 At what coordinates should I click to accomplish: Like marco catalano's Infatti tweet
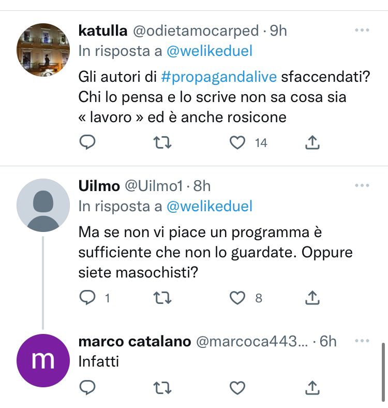coord(237,387)
